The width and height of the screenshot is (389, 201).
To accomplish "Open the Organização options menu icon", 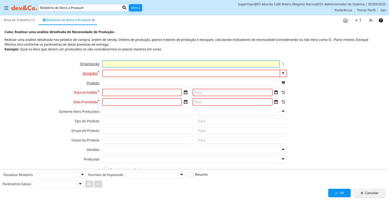I will [x=283, y=64].
